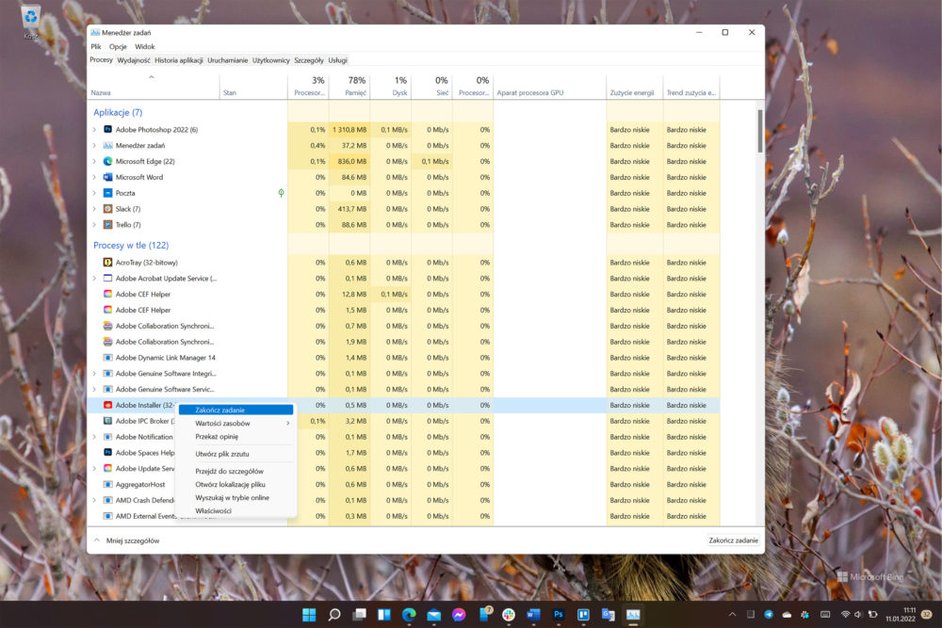Click the Slack icon in the system tray
The image size is (942, 628).
(805, 614)
